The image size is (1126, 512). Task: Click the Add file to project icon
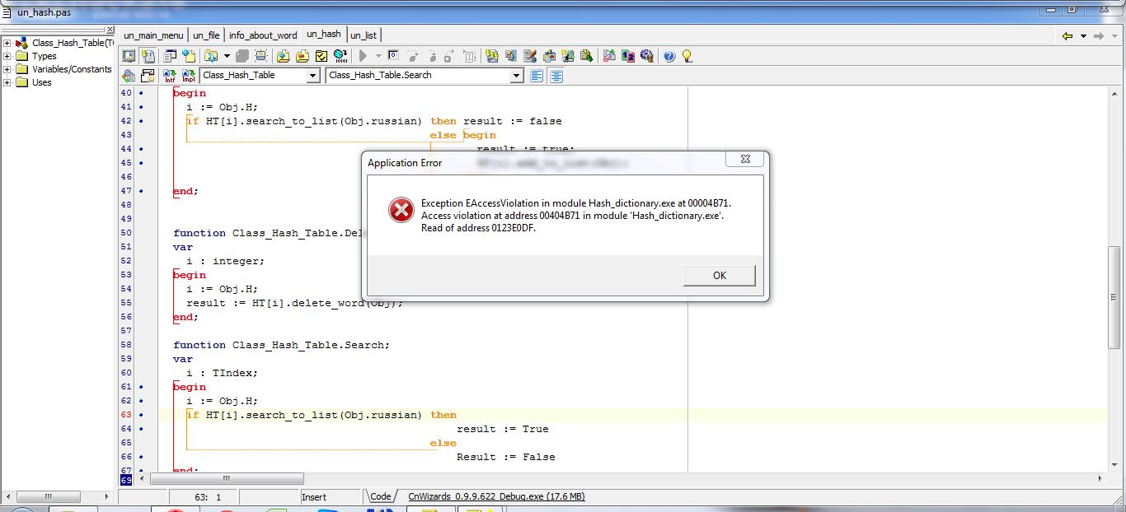[283, 56]
